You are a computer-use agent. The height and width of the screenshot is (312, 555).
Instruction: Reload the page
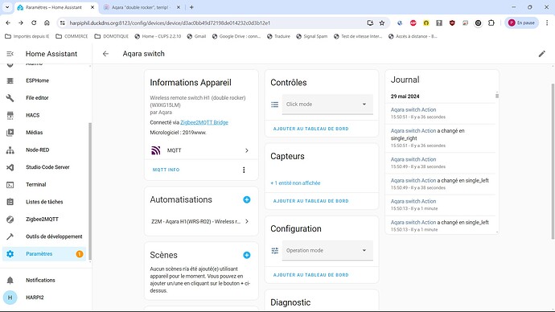(x=34, y=23)
